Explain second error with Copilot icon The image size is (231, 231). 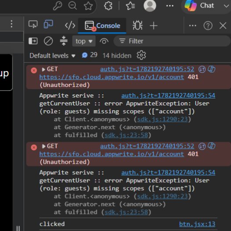point(211,146)
